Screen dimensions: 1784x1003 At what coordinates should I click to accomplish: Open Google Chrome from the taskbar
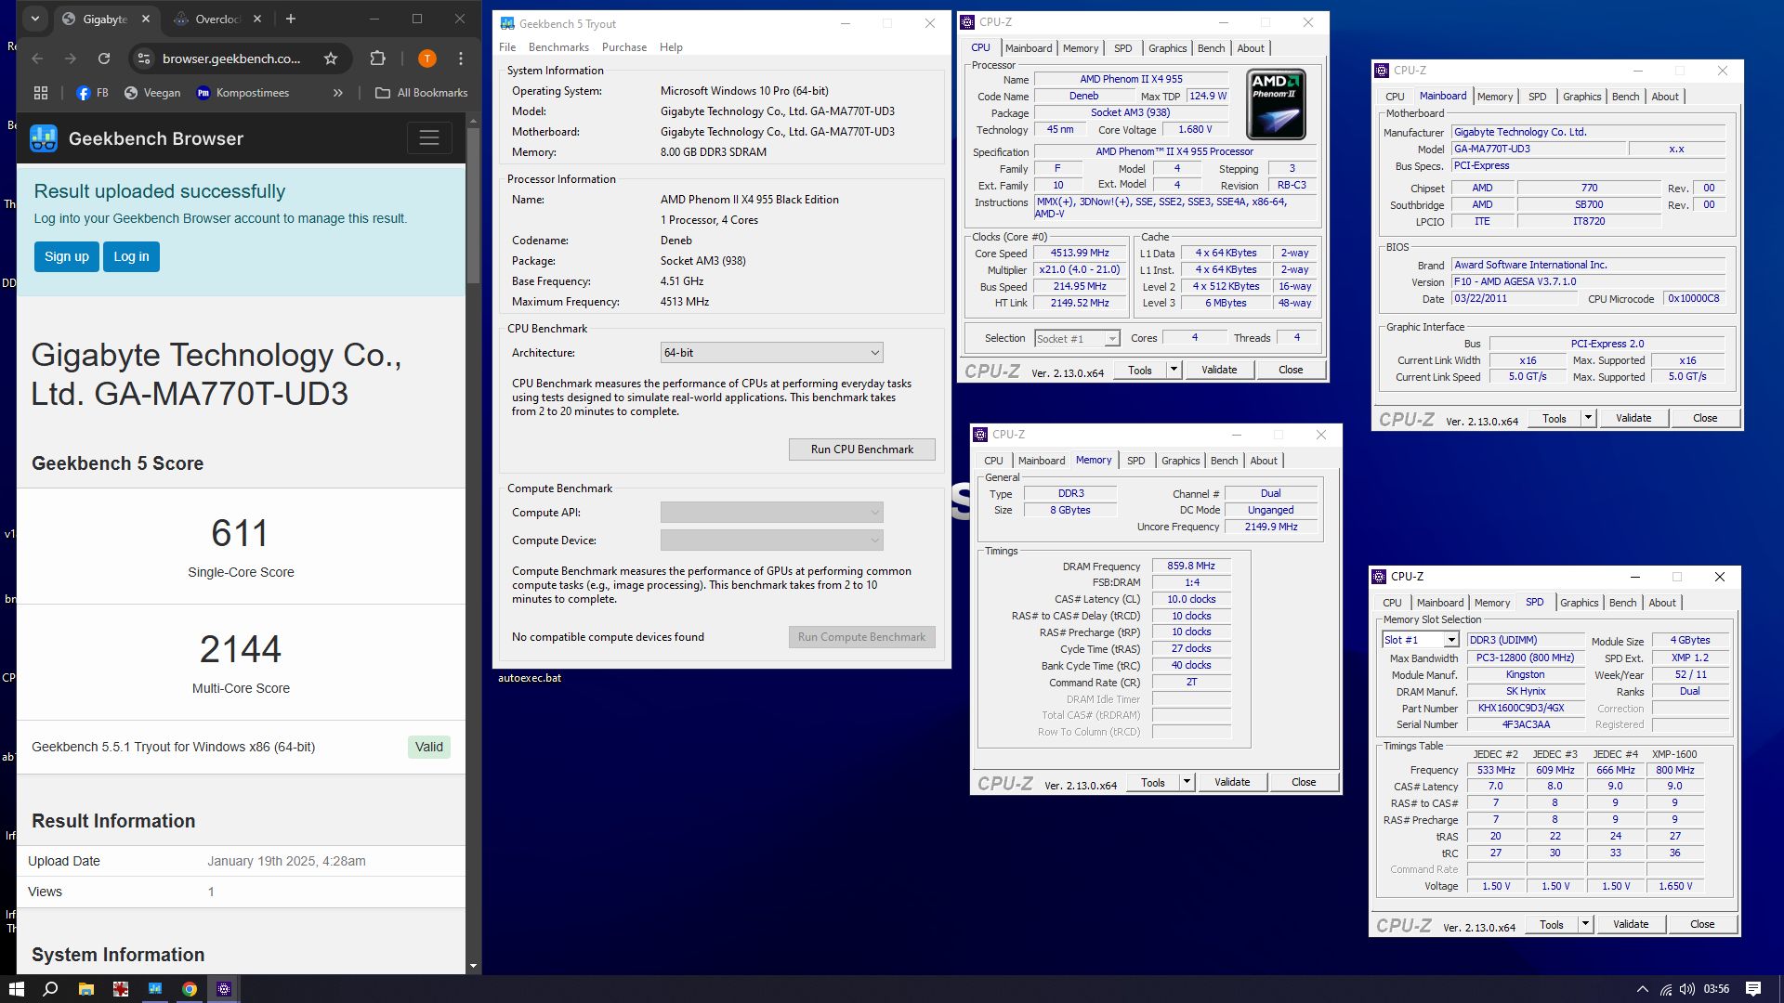[190, 989]
